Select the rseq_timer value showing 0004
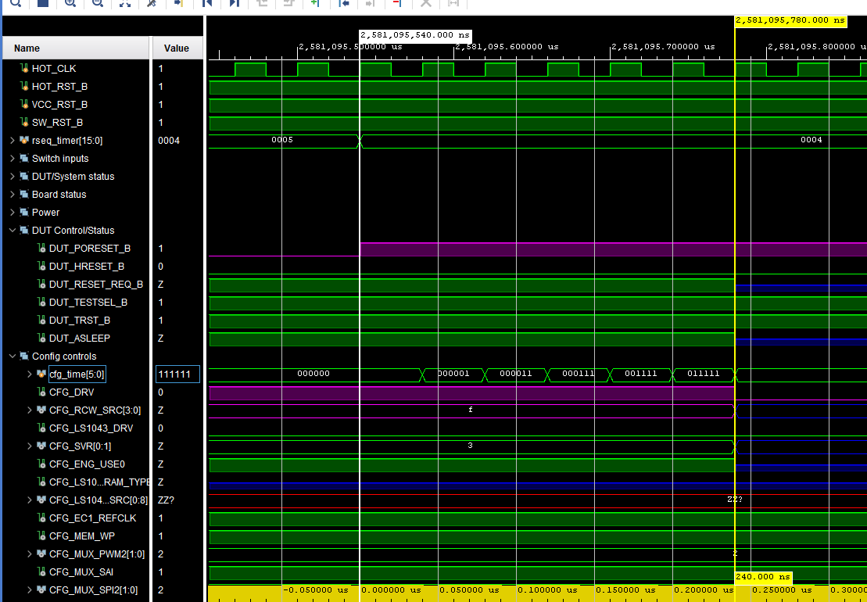The width and height of the screenshot is (867, 602). pyautogui.click(x=176, y=140)
